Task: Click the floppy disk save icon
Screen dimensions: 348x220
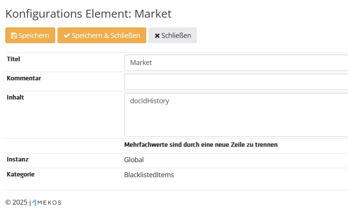Action: [x=14, y=35]
